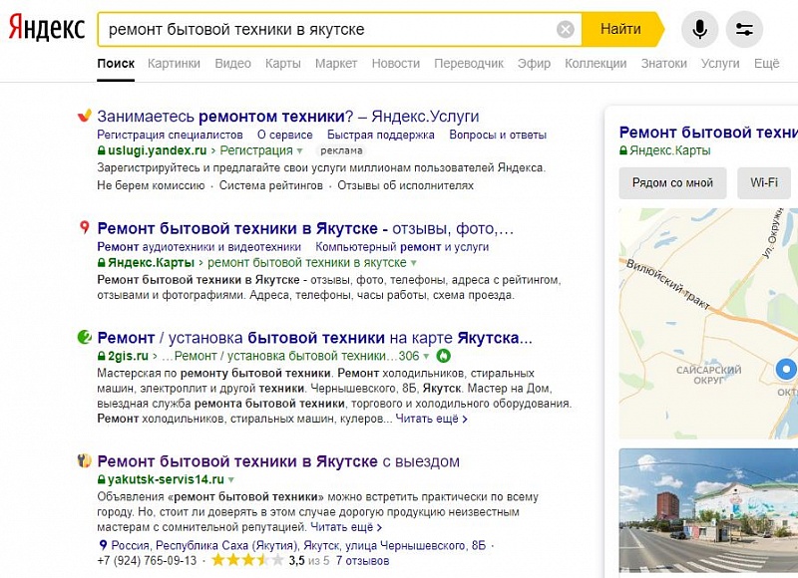Select Wi-Fi filter button
The image size is (798, 578).
point(764,183)
